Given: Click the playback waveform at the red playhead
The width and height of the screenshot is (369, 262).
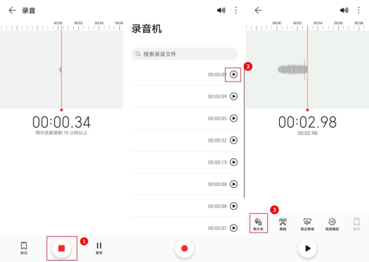Looking at the screenshot, I should [307, 70].
